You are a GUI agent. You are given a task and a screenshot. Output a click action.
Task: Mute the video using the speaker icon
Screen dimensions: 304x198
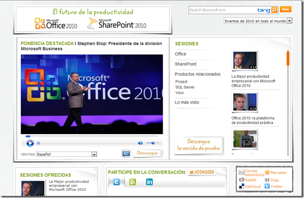click(140, 143)
